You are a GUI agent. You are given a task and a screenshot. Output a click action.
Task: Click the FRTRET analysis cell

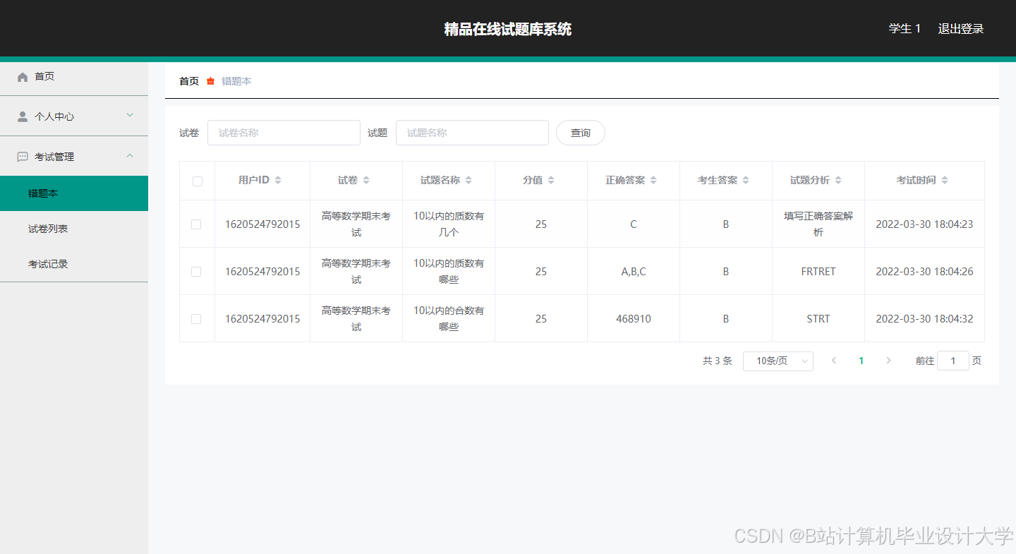click(x=818, y=272)
